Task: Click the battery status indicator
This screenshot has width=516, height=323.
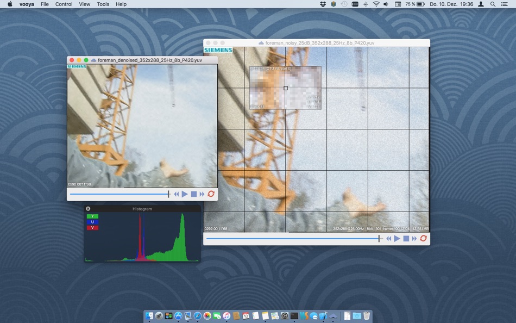Action: (414, 4)
